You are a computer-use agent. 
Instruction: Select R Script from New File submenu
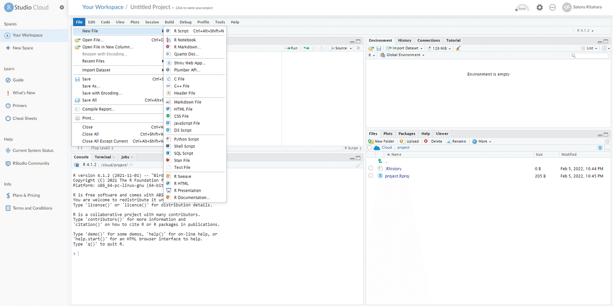click(195, 31)
